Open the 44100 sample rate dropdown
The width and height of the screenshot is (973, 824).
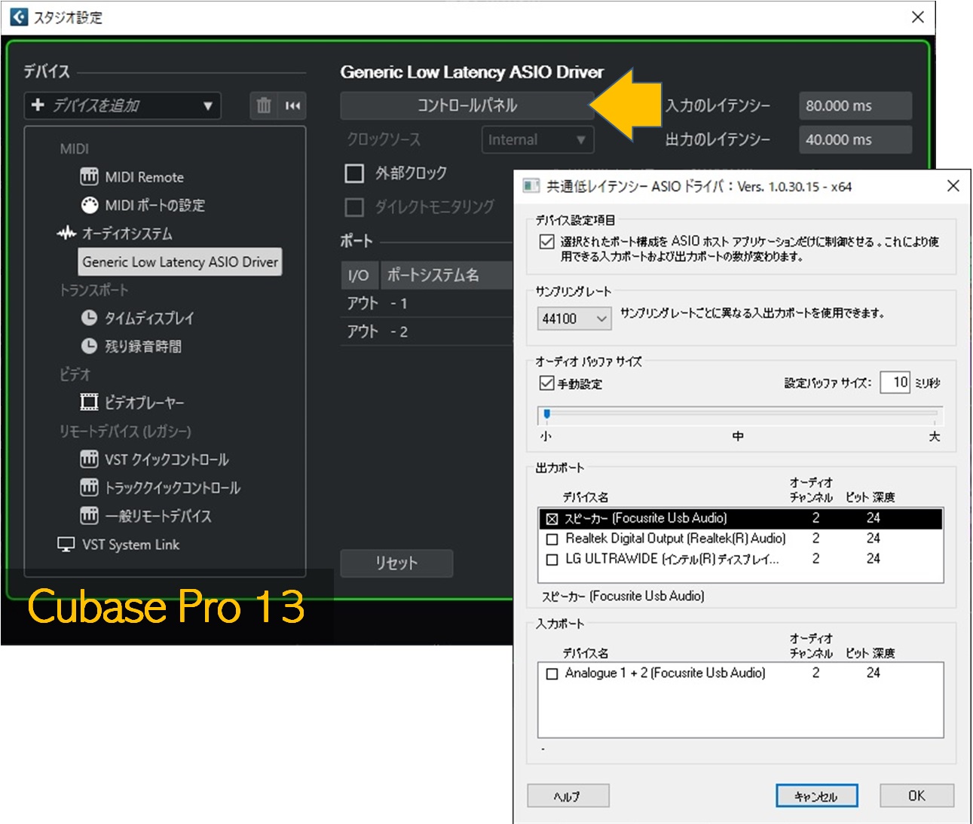(574, 319)
